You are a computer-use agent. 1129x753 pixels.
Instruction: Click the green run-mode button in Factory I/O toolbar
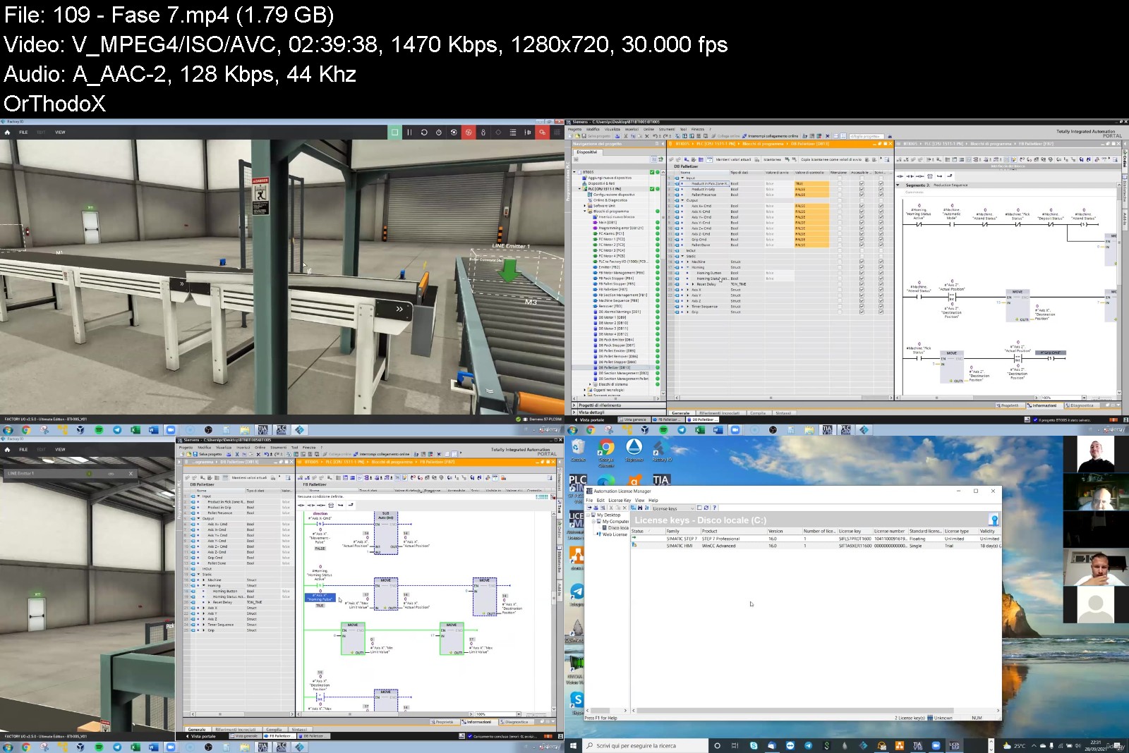[x=395, y=132]
